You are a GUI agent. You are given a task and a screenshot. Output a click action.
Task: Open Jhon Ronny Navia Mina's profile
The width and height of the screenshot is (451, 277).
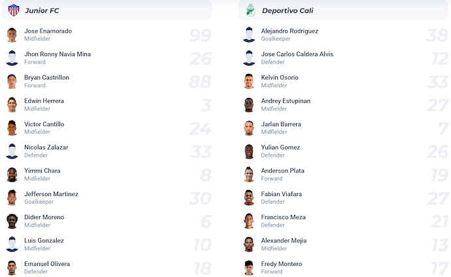click(58, 54)
